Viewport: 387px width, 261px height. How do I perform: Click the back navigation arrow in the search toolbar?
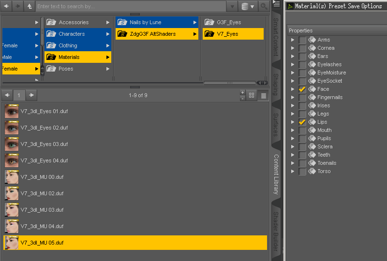coord(6,6)
